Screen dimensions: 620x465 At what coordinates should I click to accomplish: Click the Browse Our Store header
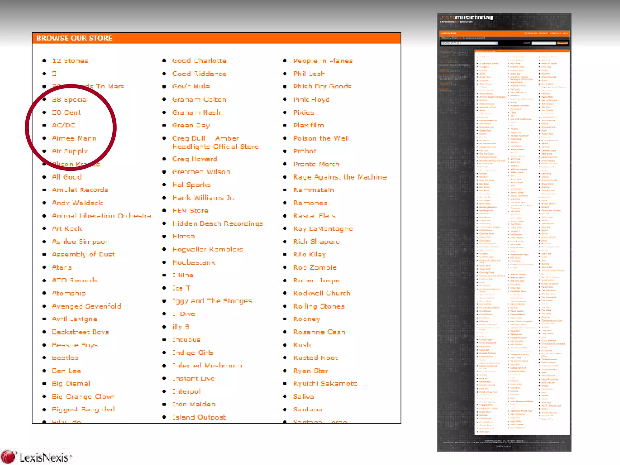[x=74, y=38]
